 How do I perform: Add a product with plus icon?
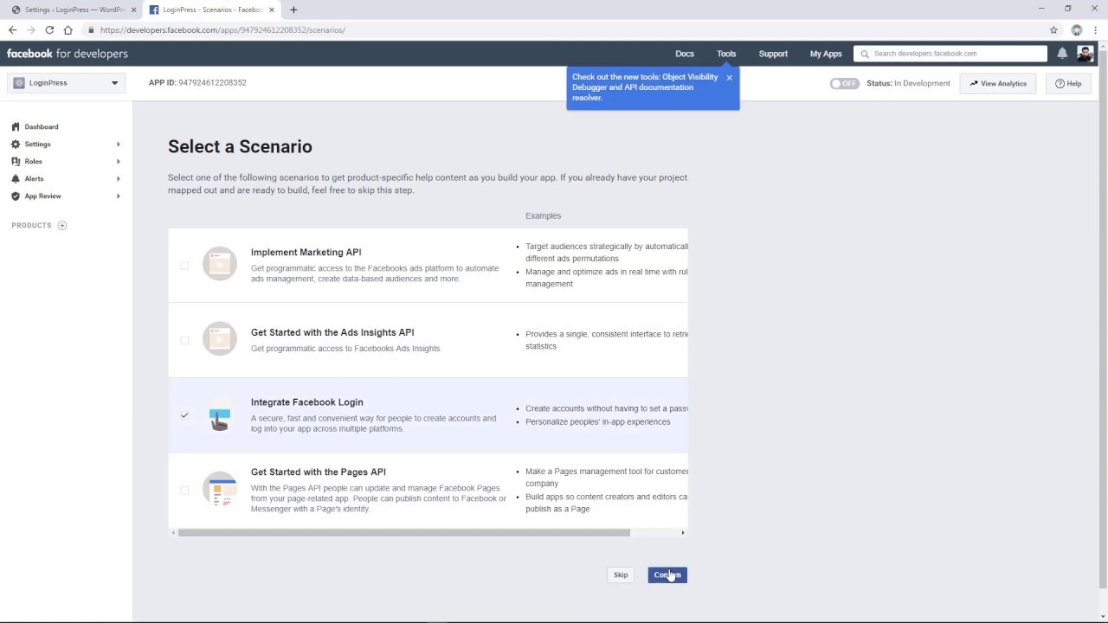pyautogui.click(x=62, y=225)
